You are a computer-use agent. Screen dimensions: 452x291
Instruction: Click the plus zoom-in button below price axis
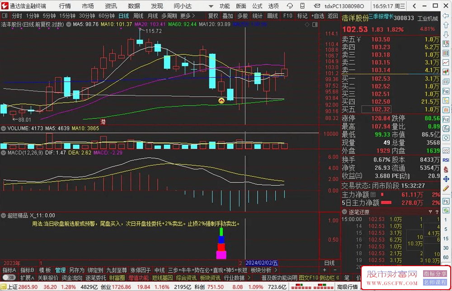click(x=325, y=270)
